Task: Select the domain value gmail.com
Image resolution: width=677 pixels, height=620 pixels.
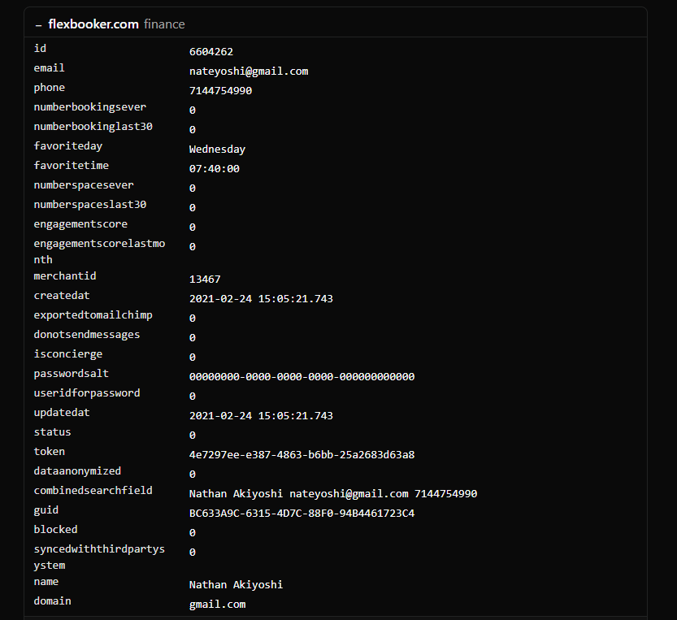Action: [x=217, y=605]
